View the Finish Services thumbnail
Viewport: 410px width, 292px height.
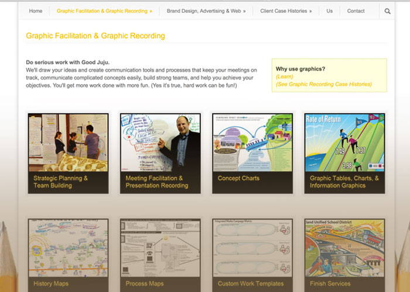(x=344, y=248)
